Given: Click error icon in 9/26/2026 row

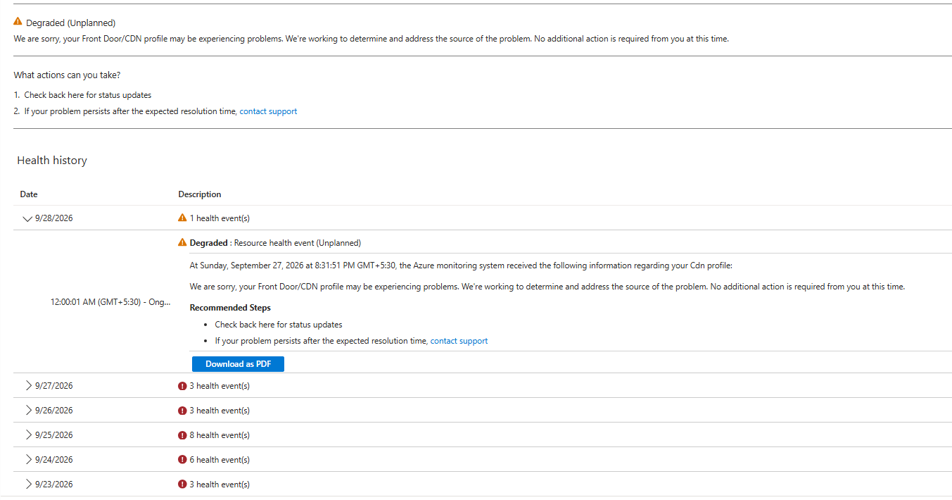Looking at the screenshot, I should (x=182, y=410).
